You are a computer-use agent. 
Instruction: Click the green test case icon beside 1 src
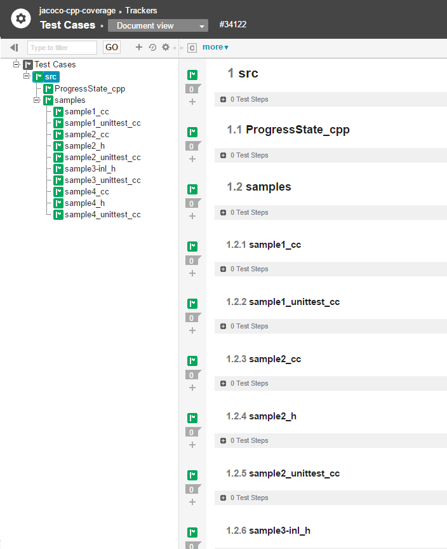[192, 75]
